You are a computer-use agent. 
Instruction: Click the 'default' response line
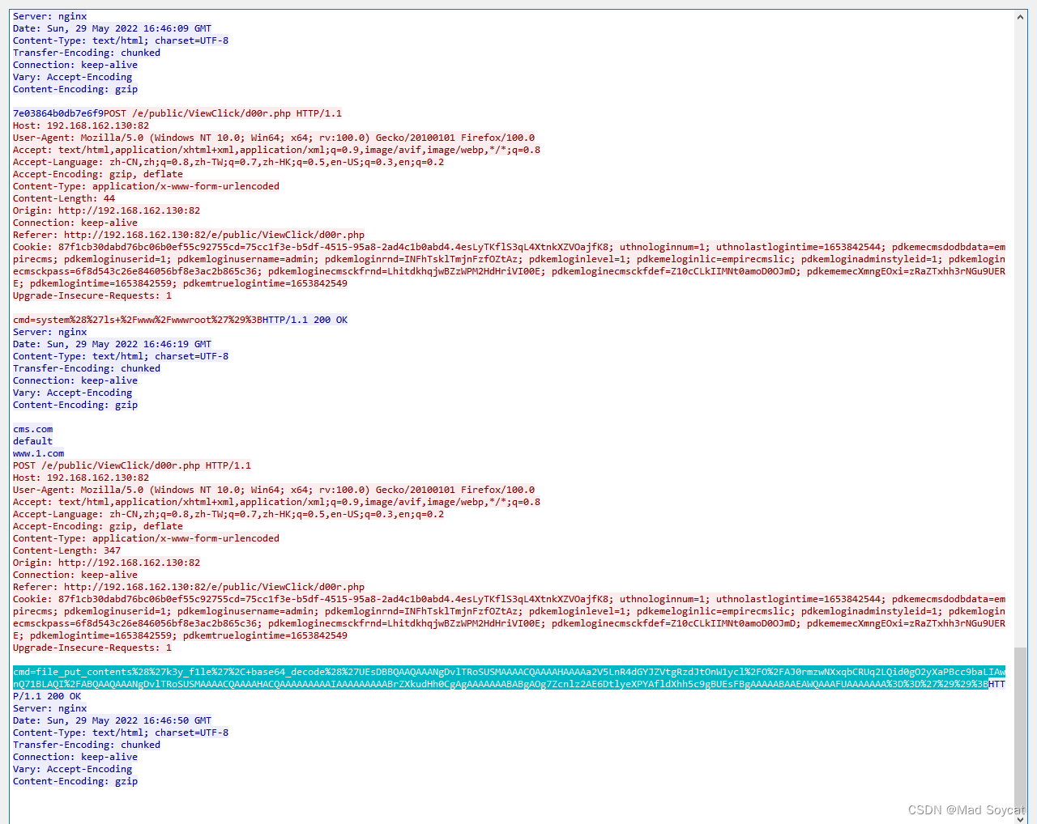click(32, 441)
